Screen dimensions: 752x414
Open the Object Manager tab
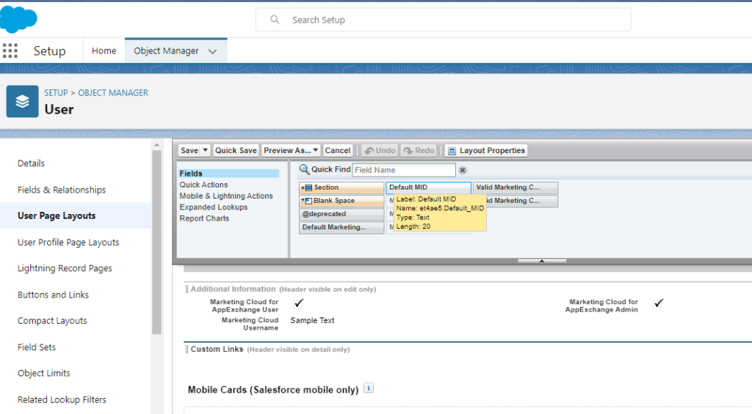coord(166,51)
